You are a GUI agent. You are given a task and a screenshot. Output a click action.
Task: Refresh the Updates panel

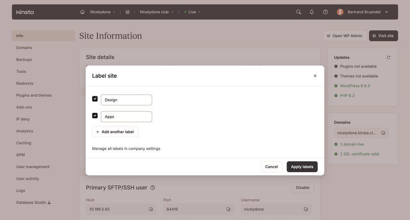pos(389,57)
